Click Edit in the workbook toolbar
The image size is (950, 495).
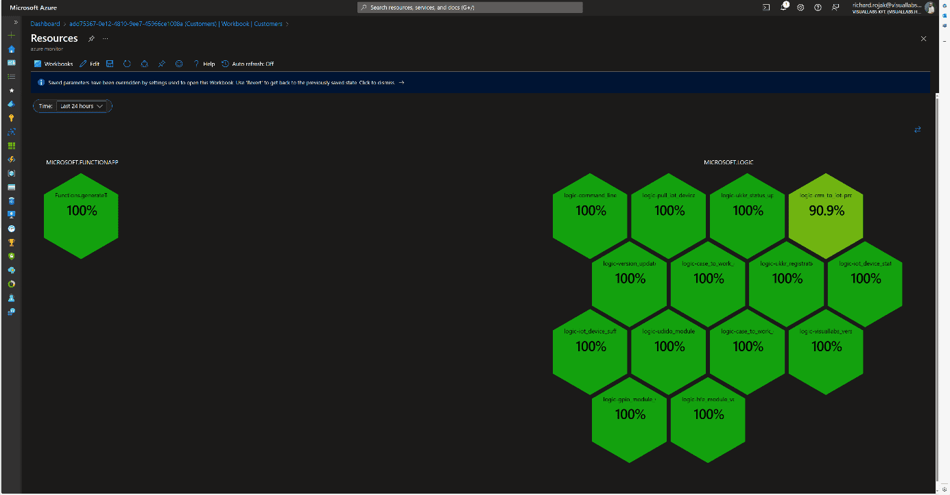(x=90, y=64)
